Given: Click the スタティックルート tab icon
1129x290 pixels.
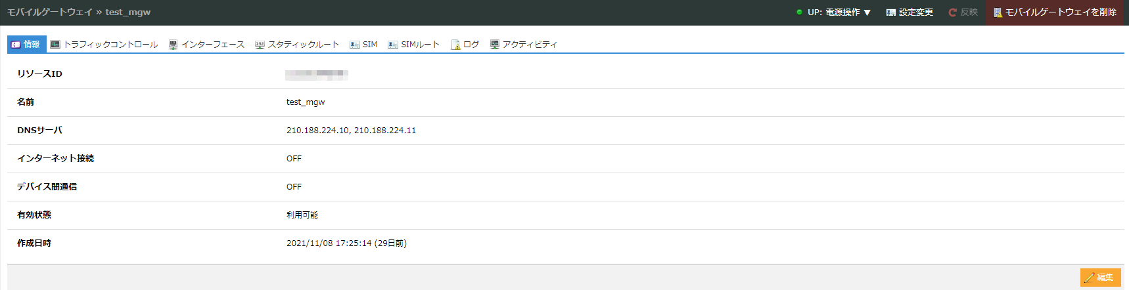Looking at the screenshot, I should coord(260,45).
